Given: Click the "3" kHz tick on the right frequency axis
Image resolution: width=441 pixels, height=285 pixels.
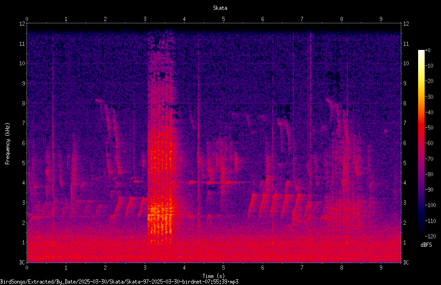Looking at the screenshot, I should [x=405, y=203].
